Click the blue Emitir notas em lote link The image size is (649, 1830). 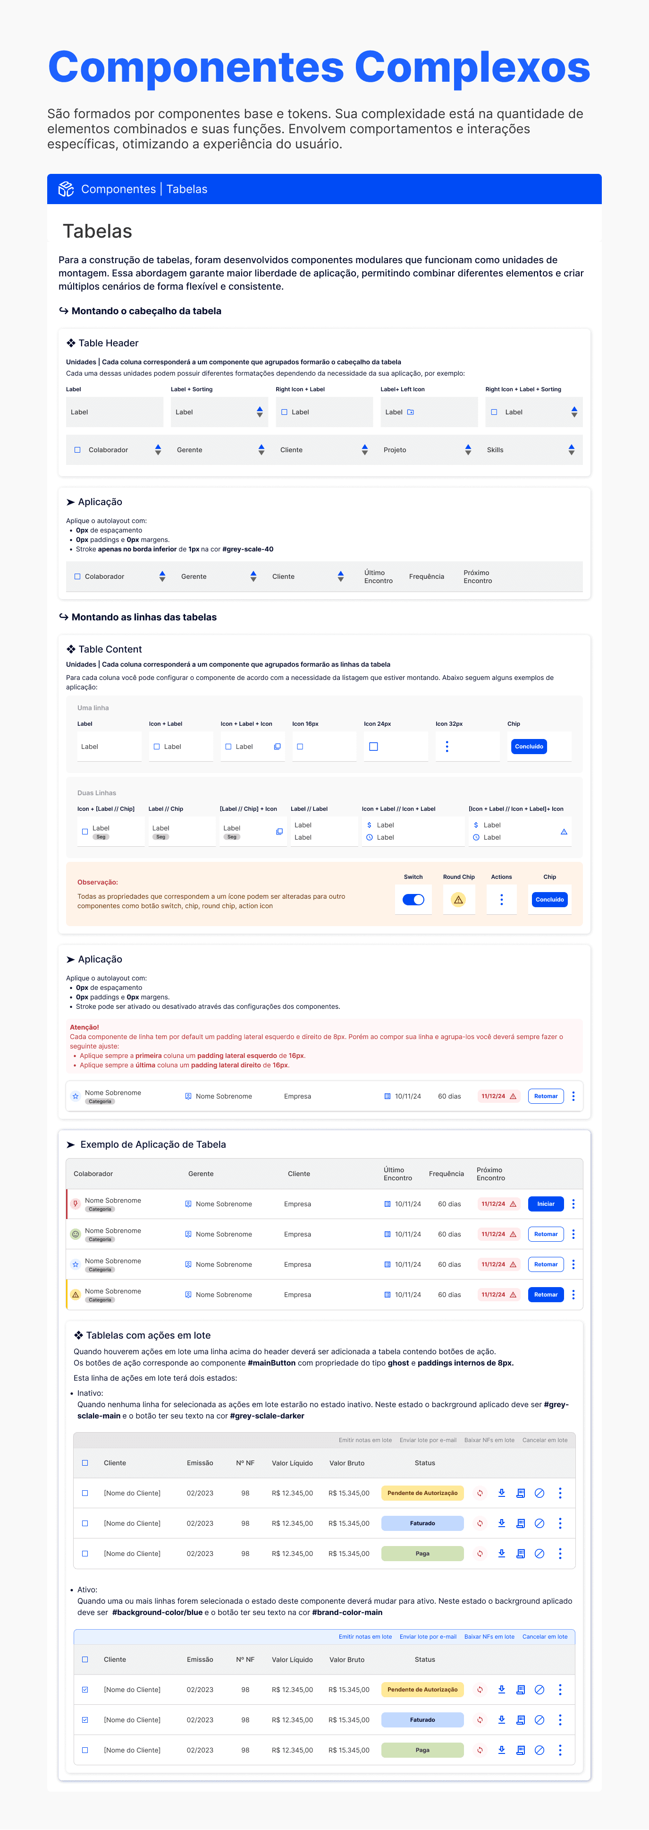click(365, 1637)
